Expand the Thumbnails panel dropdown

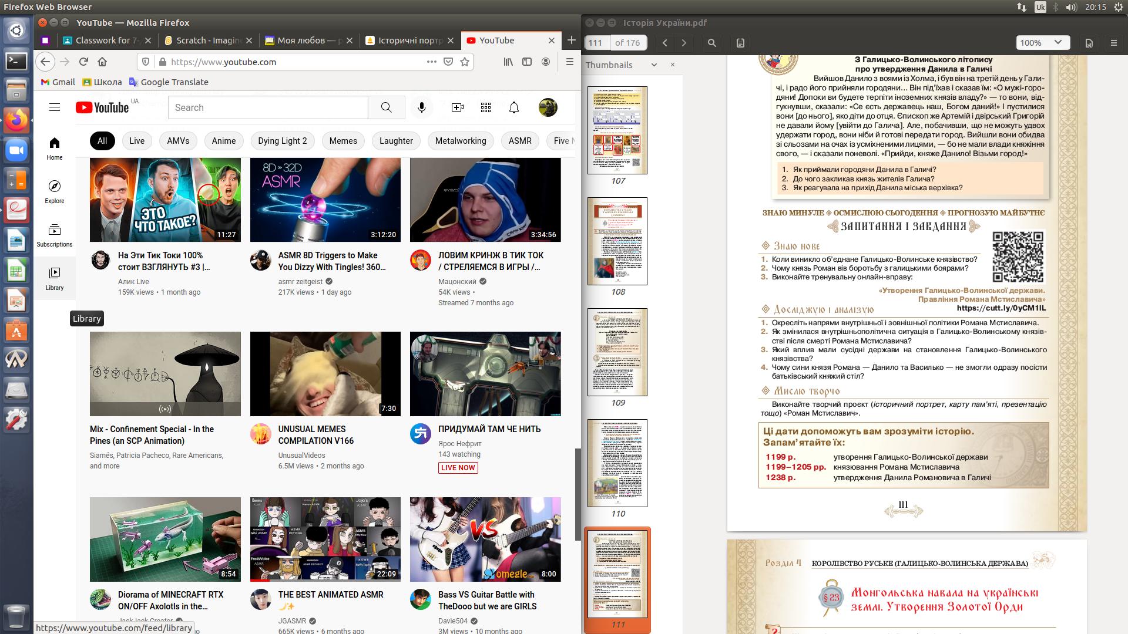click(x=654, y=65)
